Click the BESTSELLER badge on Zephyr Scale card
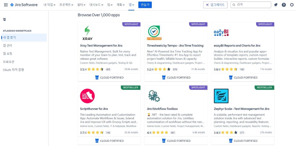This screenshot has width=296, height=146. pyautogui.click(x=265, y=87)
